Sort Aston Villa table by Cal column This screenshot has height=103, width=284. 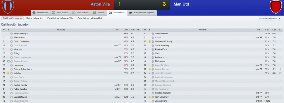[133, 30]
